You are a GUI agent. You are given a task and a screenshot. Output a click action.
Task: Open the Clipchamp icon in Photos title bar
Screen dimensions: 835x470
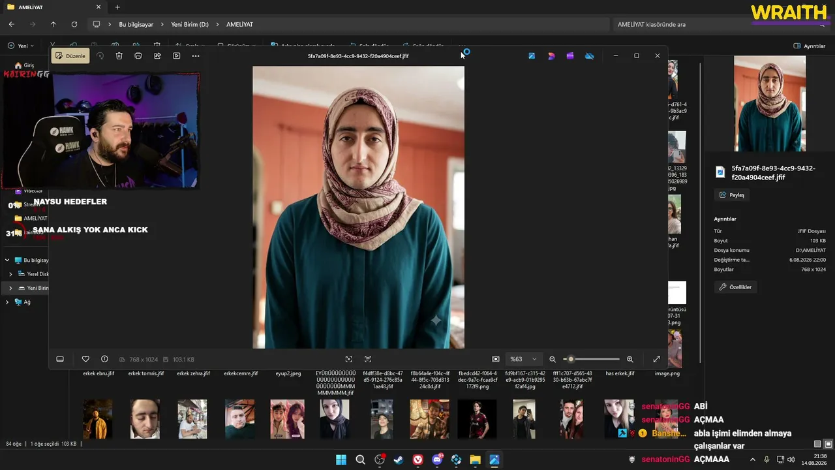pyautogui.click(x=570, y=56)
